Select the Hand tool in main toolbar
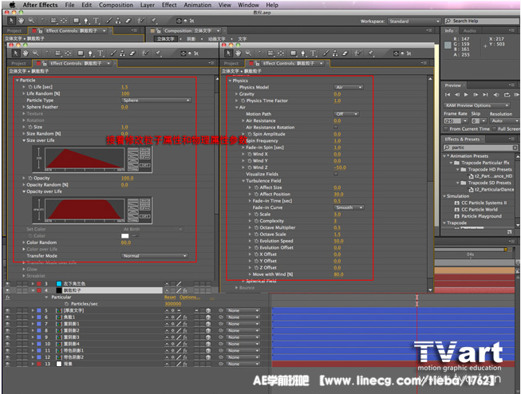The image size is (521, 394). [22, 21]
